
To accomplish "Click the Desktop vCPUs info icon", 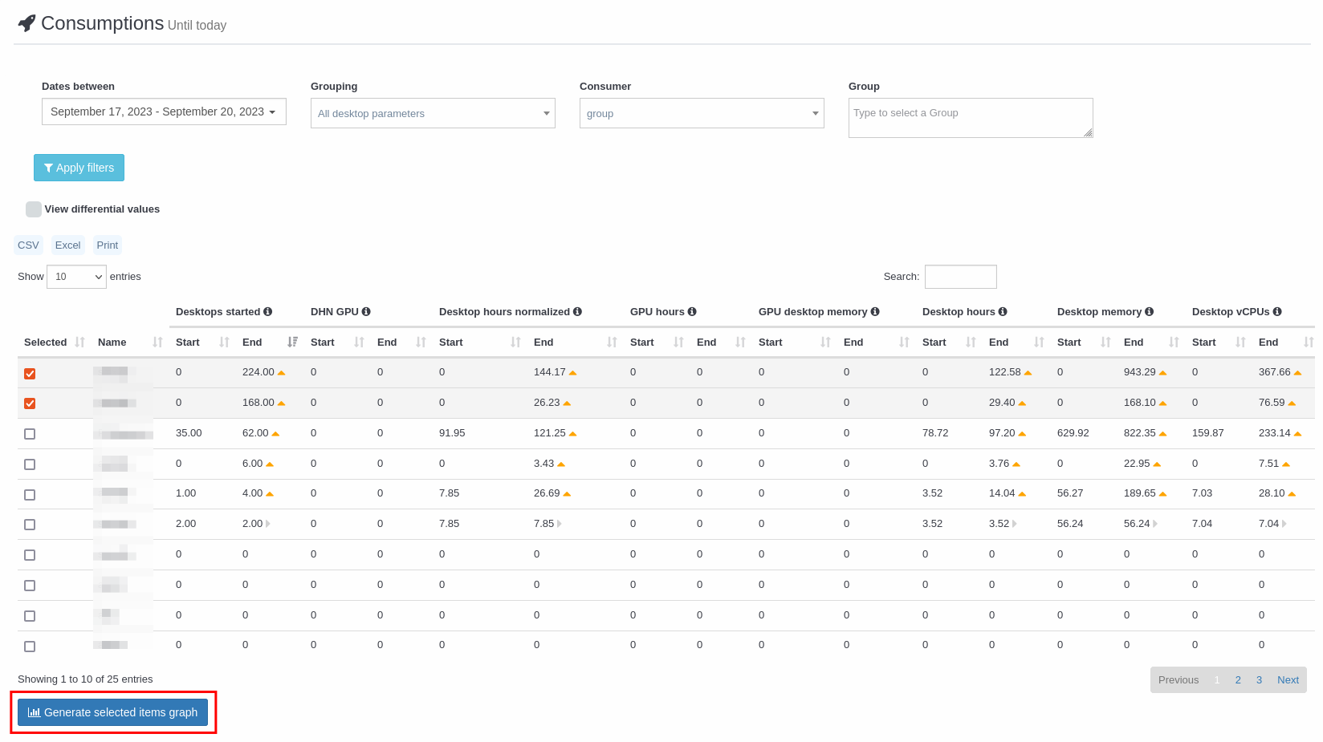I will click(x=1277, y=312).
